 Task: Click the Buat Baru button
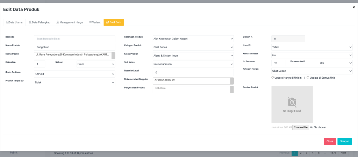pyautogui.click(x=114, y=22)
